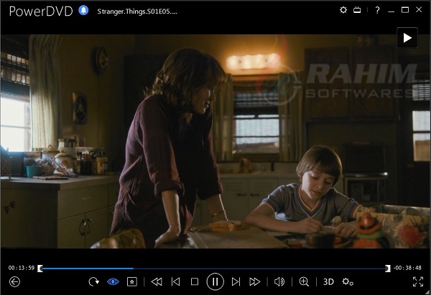Open PowerDVD settings gear in title bar
This screenshot has height=295, width=431.
click(343, 10)
